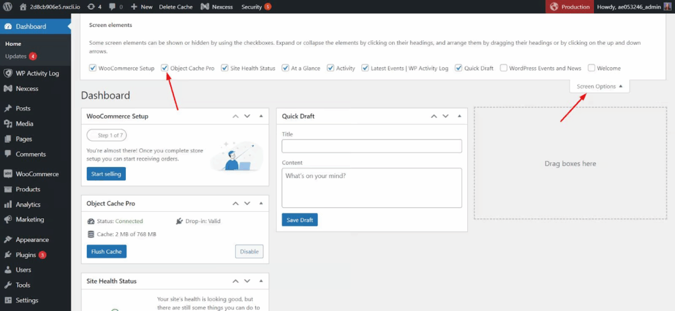Open Dashboard in the sidebar
This screenshot has width=675, height=311.
click(x=36, y=26)
